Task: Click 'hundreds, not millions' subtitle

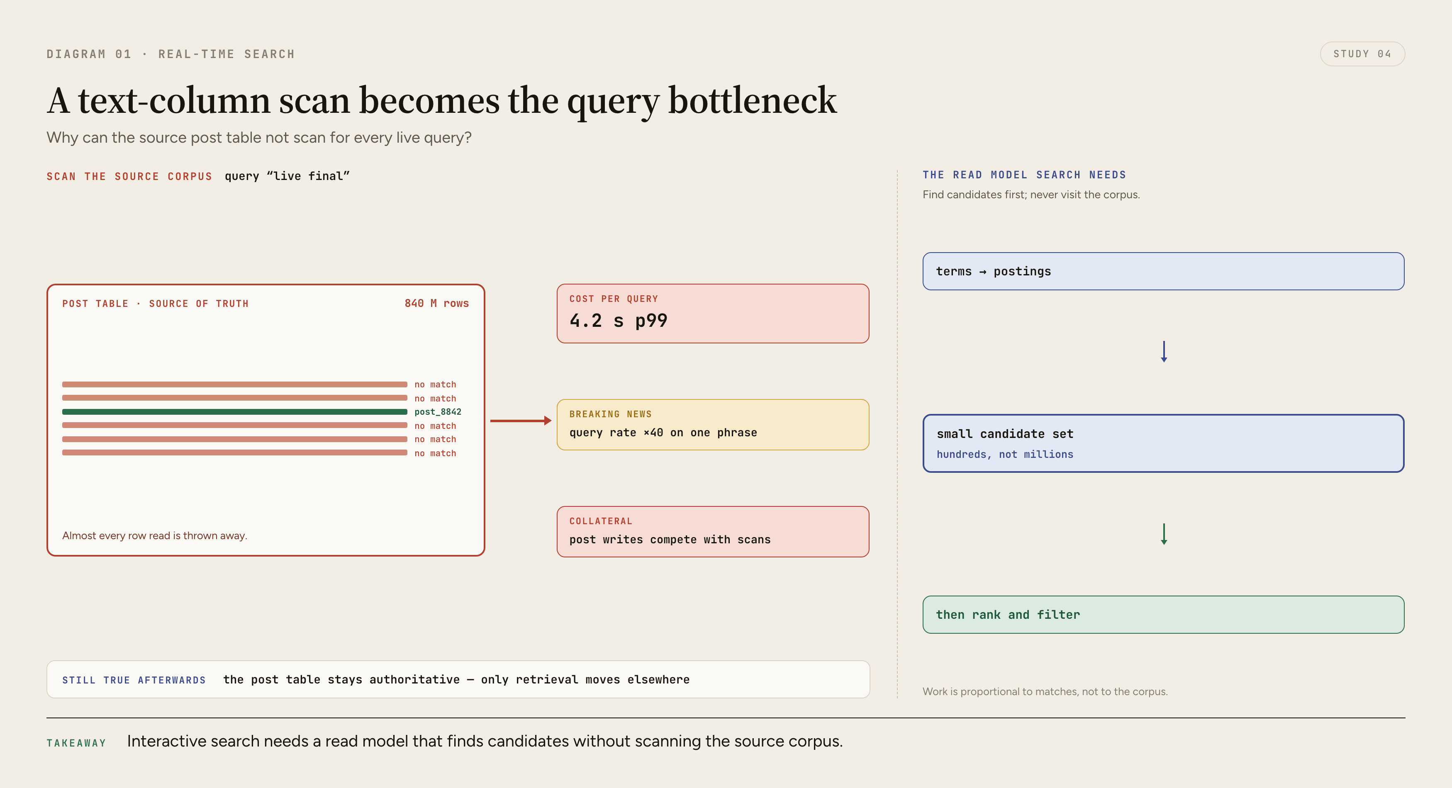Action: coord(1004,454)
